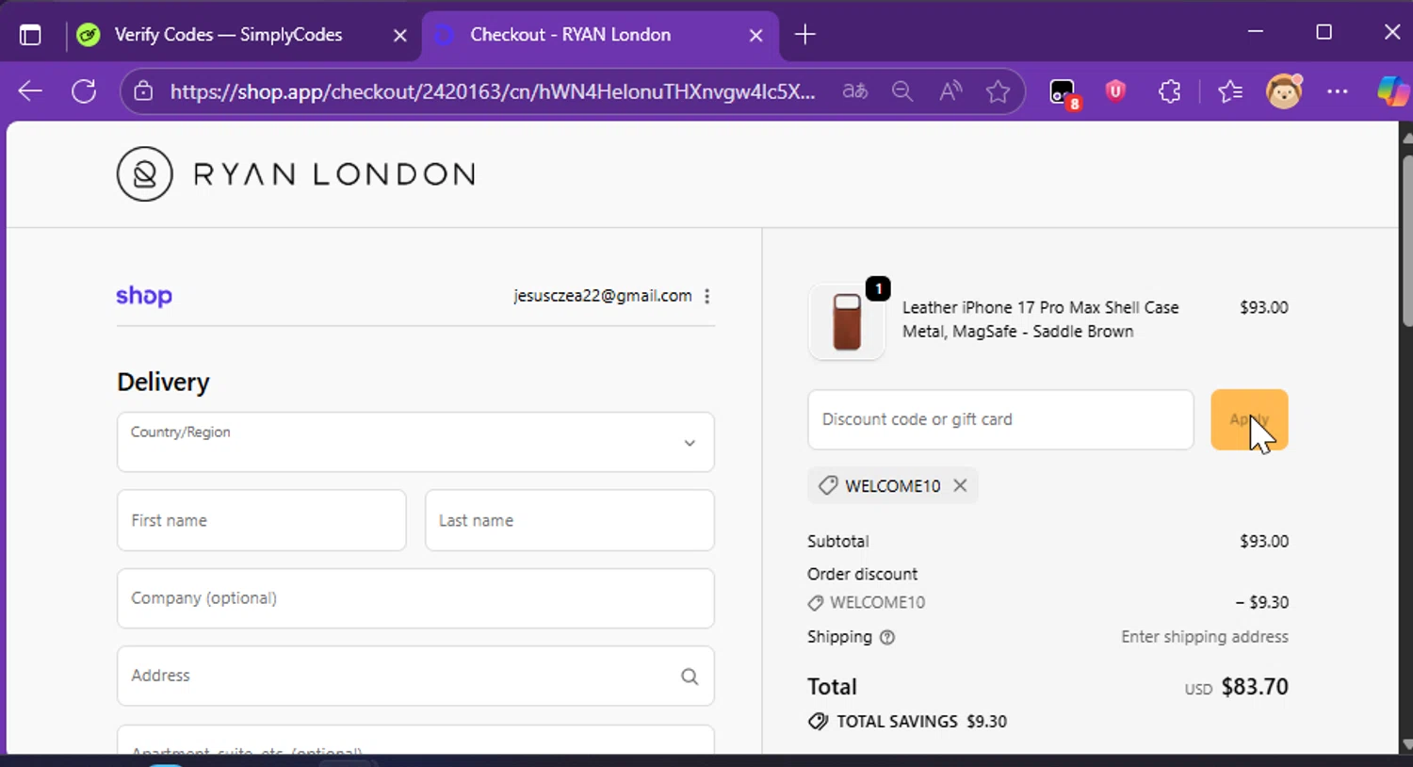The image size is (1413, 767).
Task: Close the Checkout RYAN London tab
Action: click(x=755, y=35)
